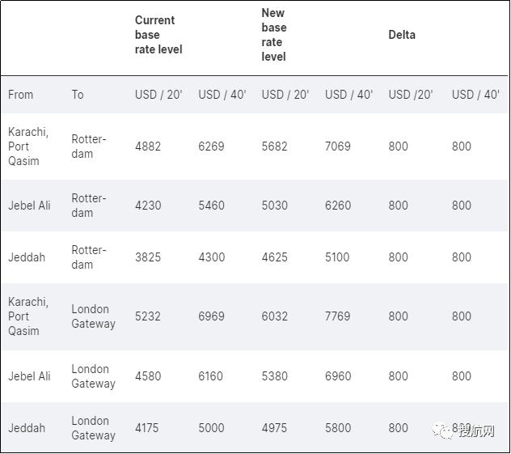Click Jeddah in the Rotterdam row
Image resolution: width=511 pixels, height=454 pixels.
pyautogui.click(x=27, y=257)
